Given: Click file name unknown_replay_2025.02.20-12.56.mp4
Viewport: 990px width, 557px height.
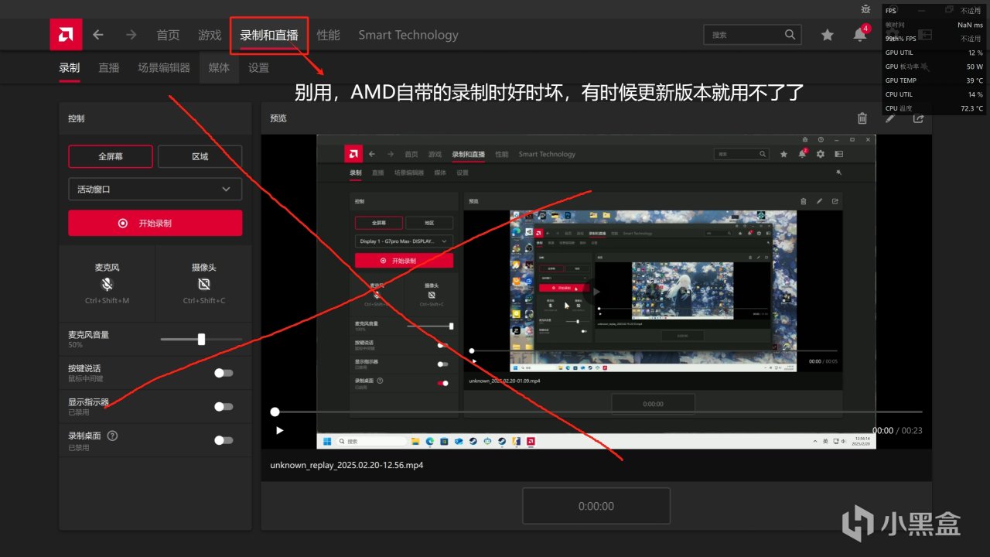Looking at the screenshot, I should 346,465.
